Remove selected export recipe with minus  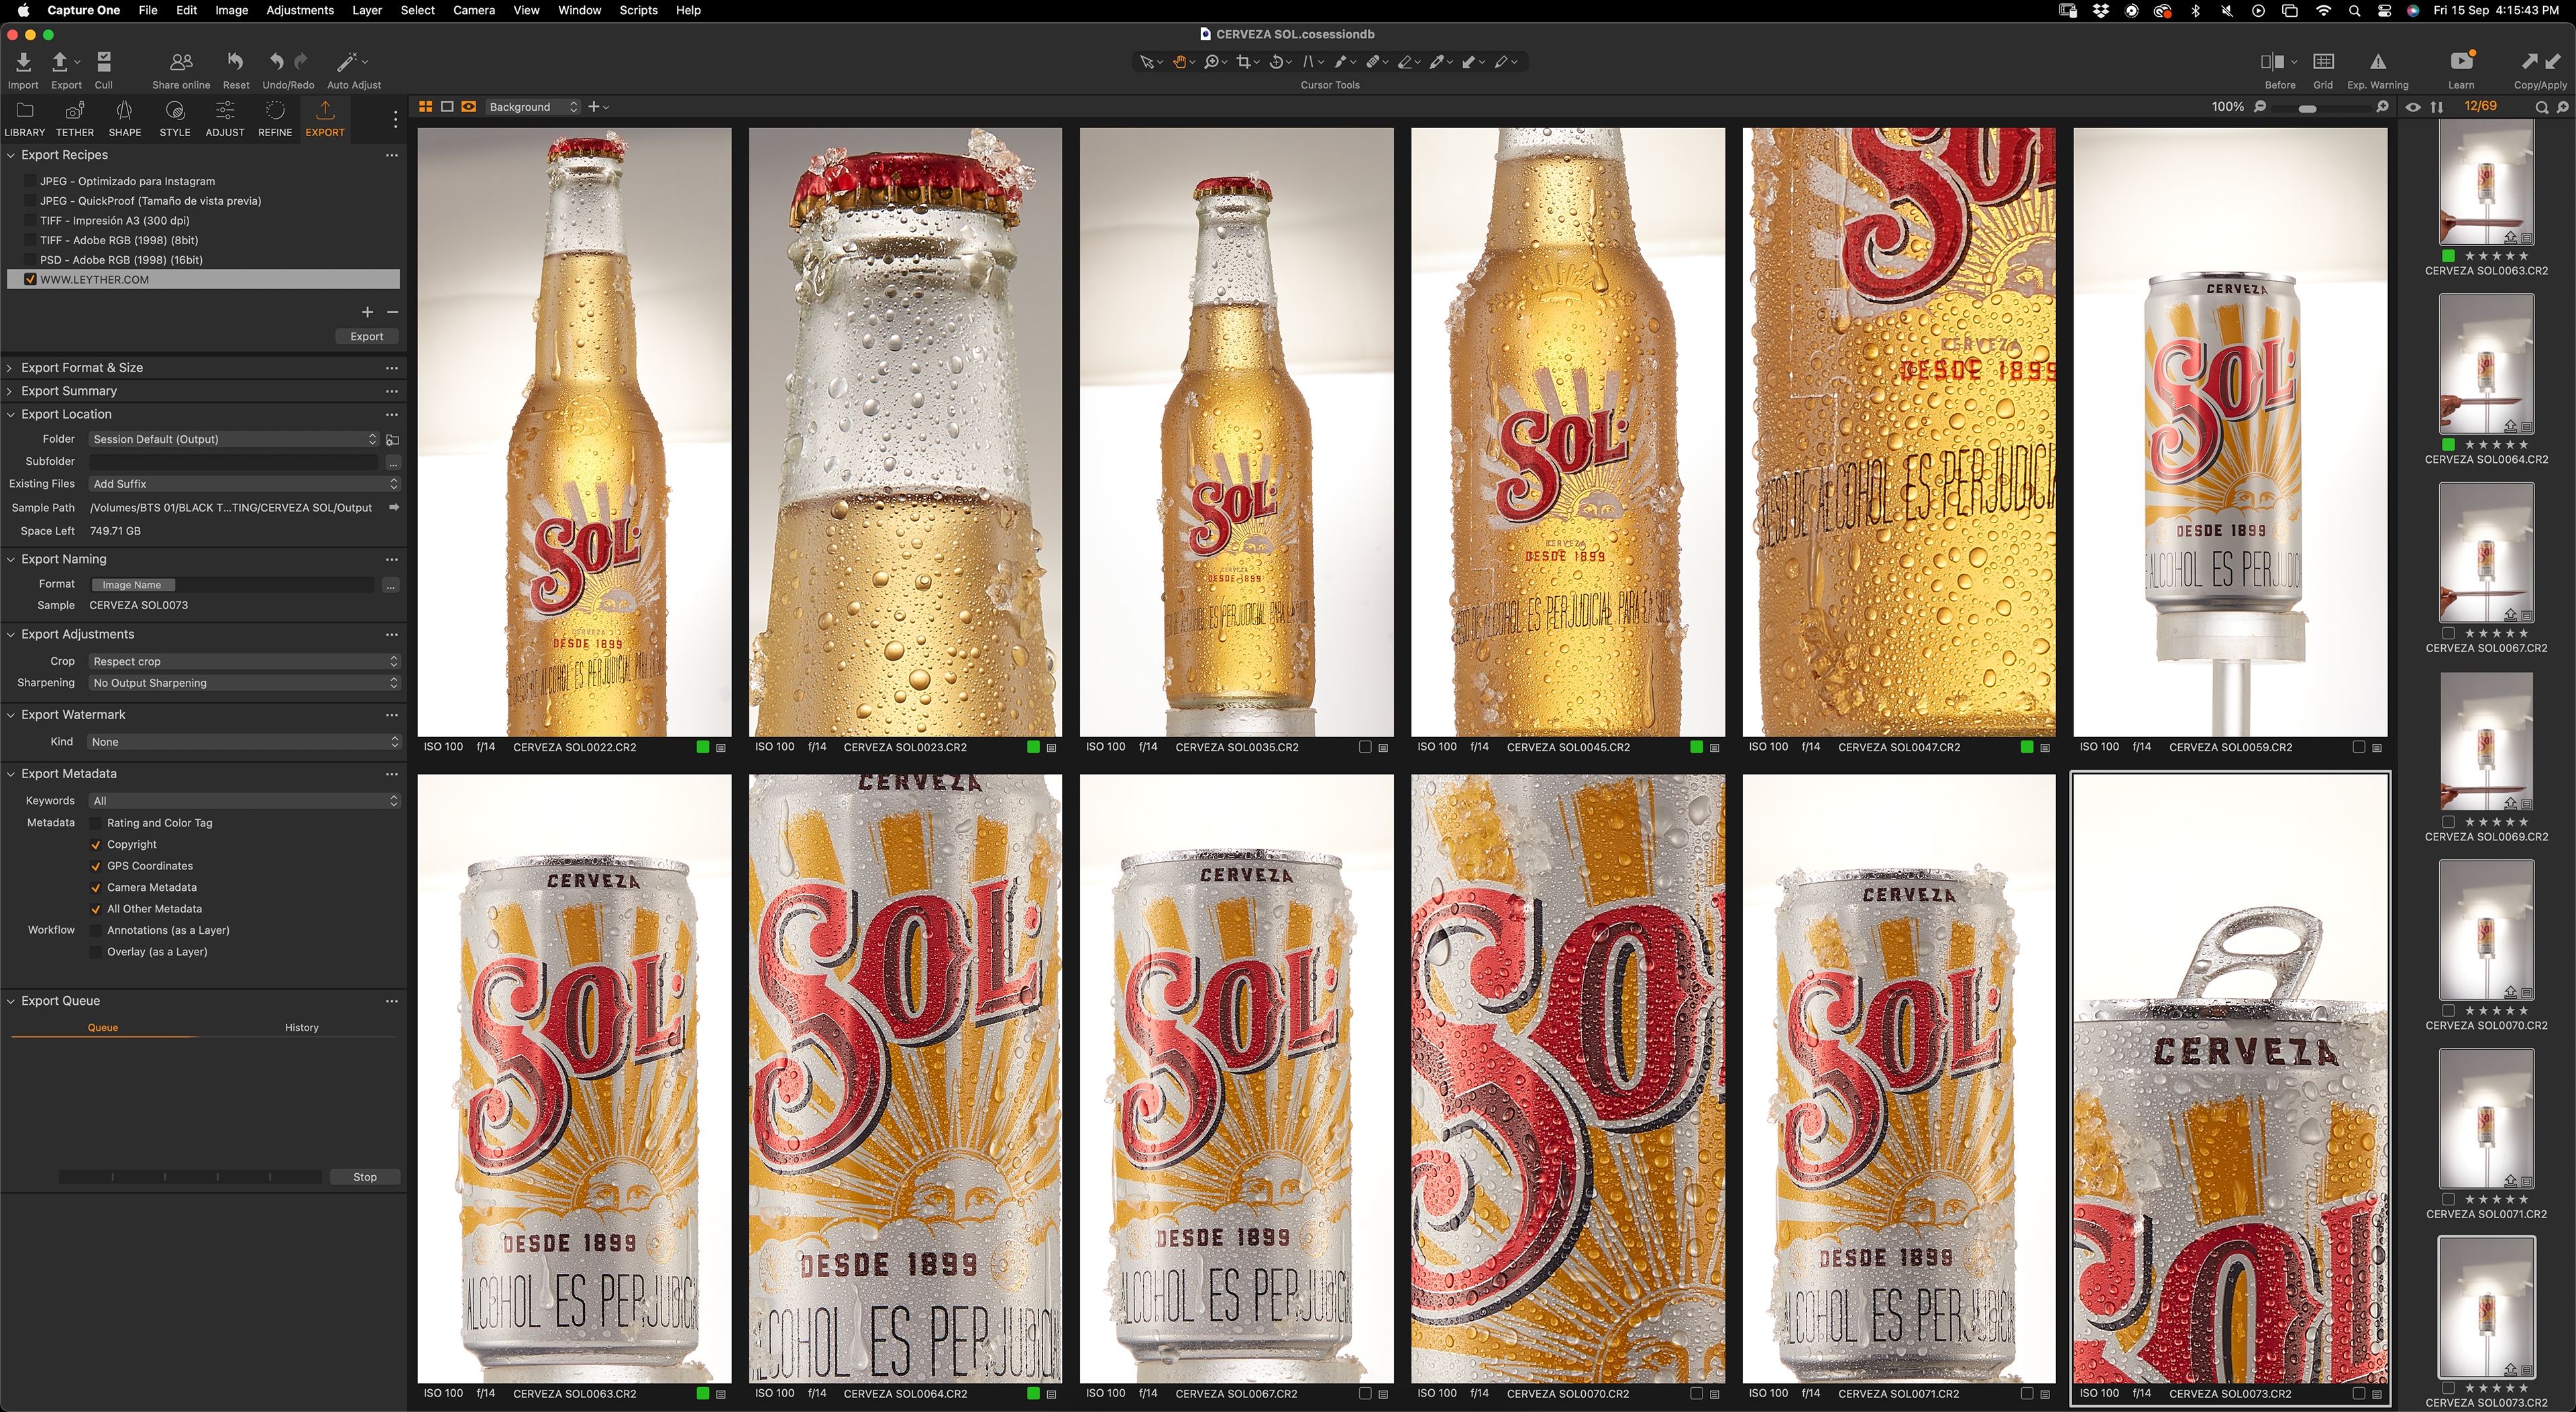pyautogui.click(x=392, y=312)
